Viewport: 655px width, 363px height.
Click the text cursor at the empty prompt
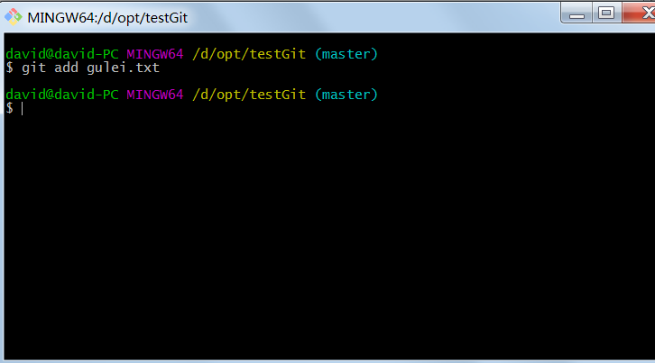click(22, 108)
